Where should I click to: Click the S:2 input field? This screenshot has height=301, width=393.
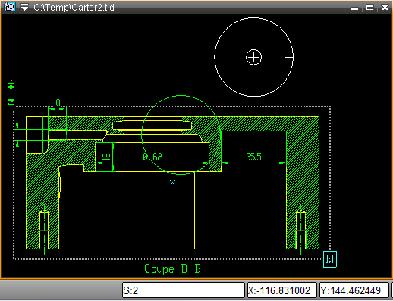184,290
